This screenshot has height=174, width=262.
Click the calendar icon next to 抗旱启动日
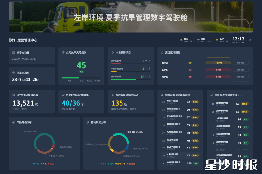point(13,52)
